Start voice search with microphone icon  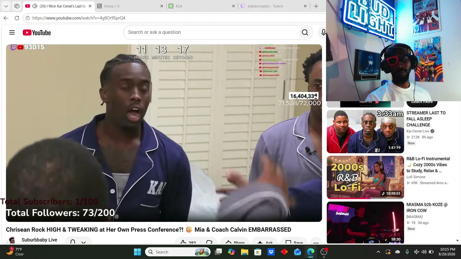pos(323,32)
